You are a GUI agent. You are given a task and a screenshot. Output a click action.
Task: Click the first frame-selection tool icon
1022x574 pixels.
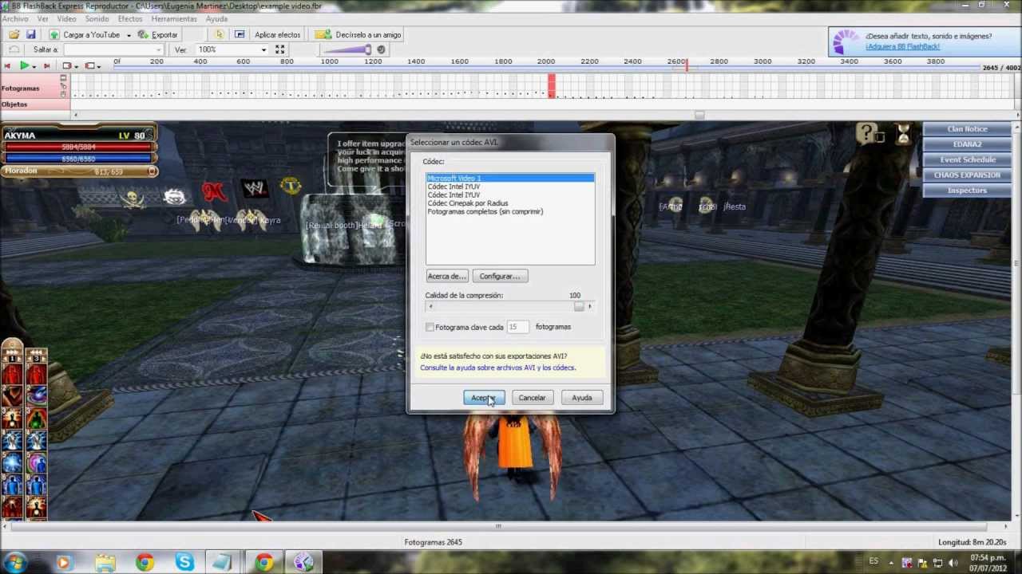[67, 65]
